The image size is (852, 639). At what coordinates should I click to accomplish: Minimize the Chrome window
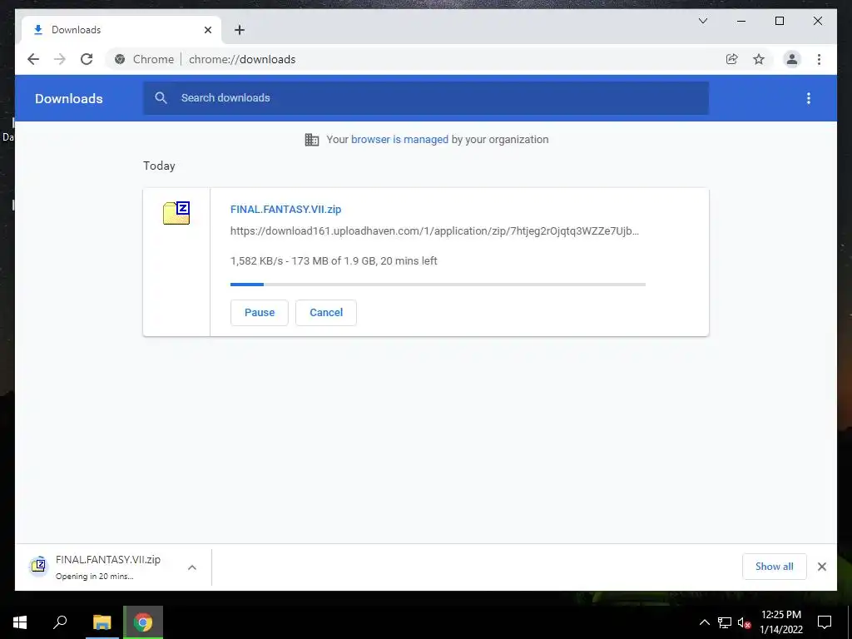[741, 21]
